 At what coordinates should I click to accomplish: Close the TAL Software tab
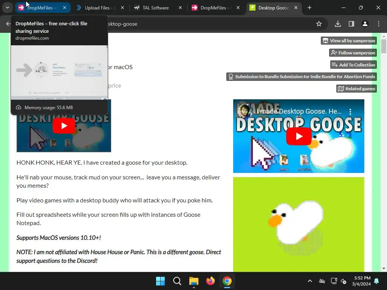(x=180, y=8)
